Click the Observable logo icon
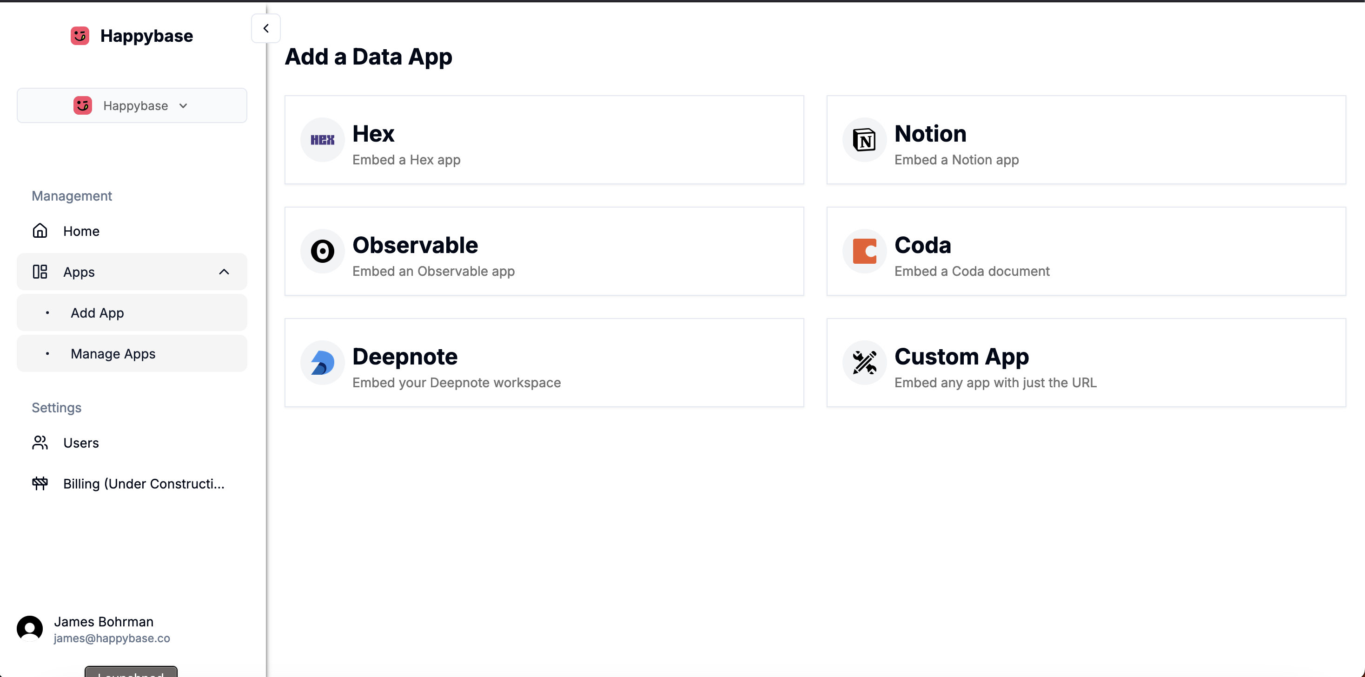 [x=322, y=251]
